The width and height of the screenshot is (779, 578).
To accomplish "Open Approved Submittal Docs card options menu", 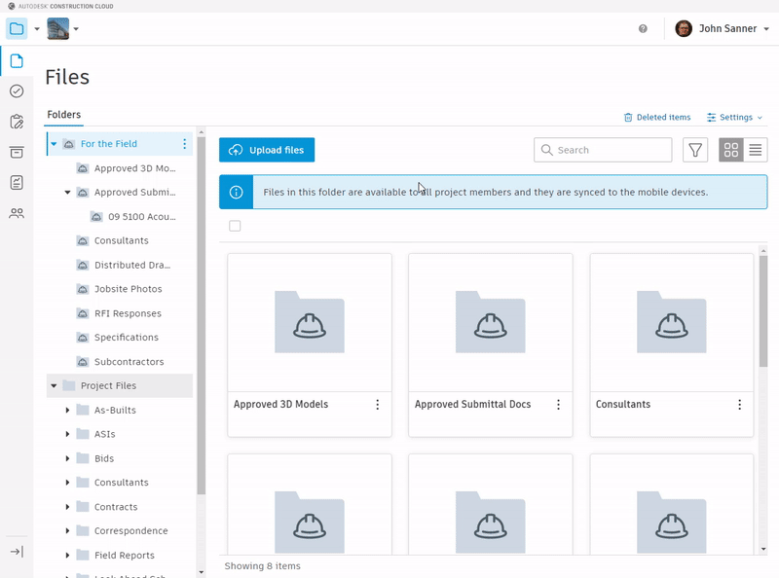I will tap(558, 405).
